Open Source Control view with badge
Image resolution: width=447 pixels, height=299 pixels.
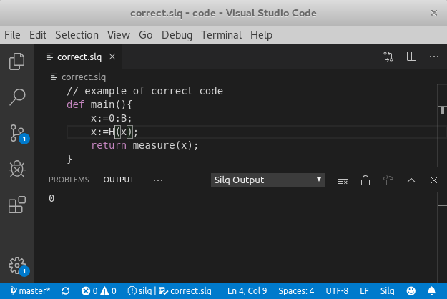pyautogui.click(x=17, y=132)
